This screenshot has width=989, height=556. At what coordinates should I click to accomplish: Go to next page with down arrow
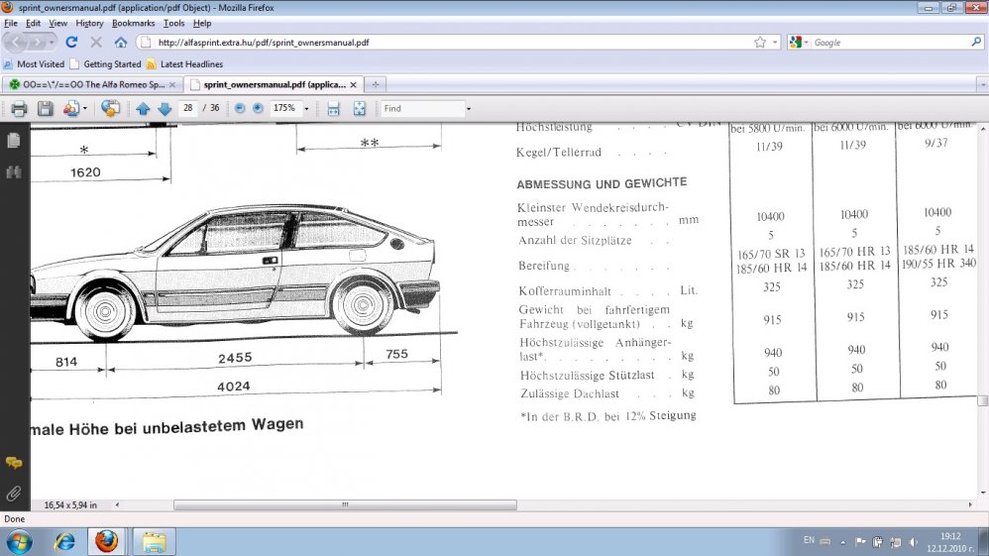click(165, 108)
